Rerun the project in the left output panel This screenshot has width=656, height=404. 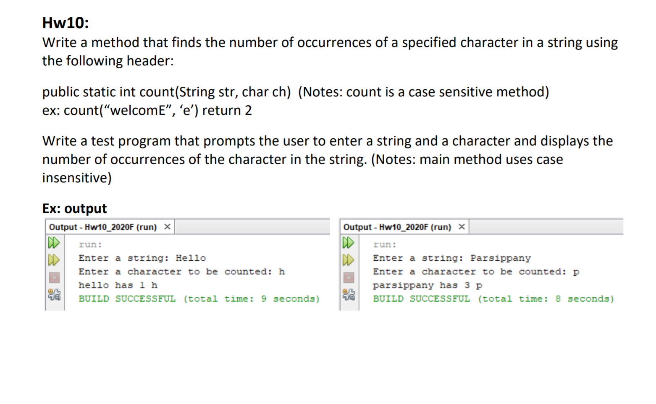pyautogui.click(x=54, y=242)
